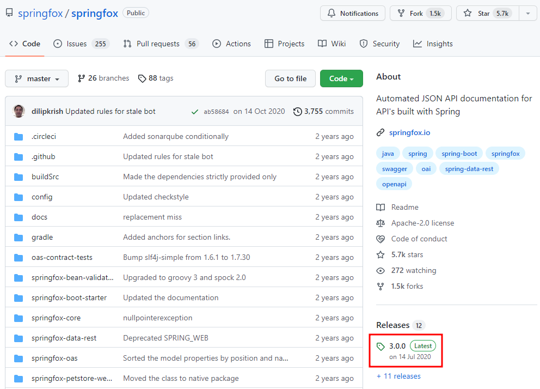Select the spring topic tag
The image size is (540, 389).
[x=418, y=153]
